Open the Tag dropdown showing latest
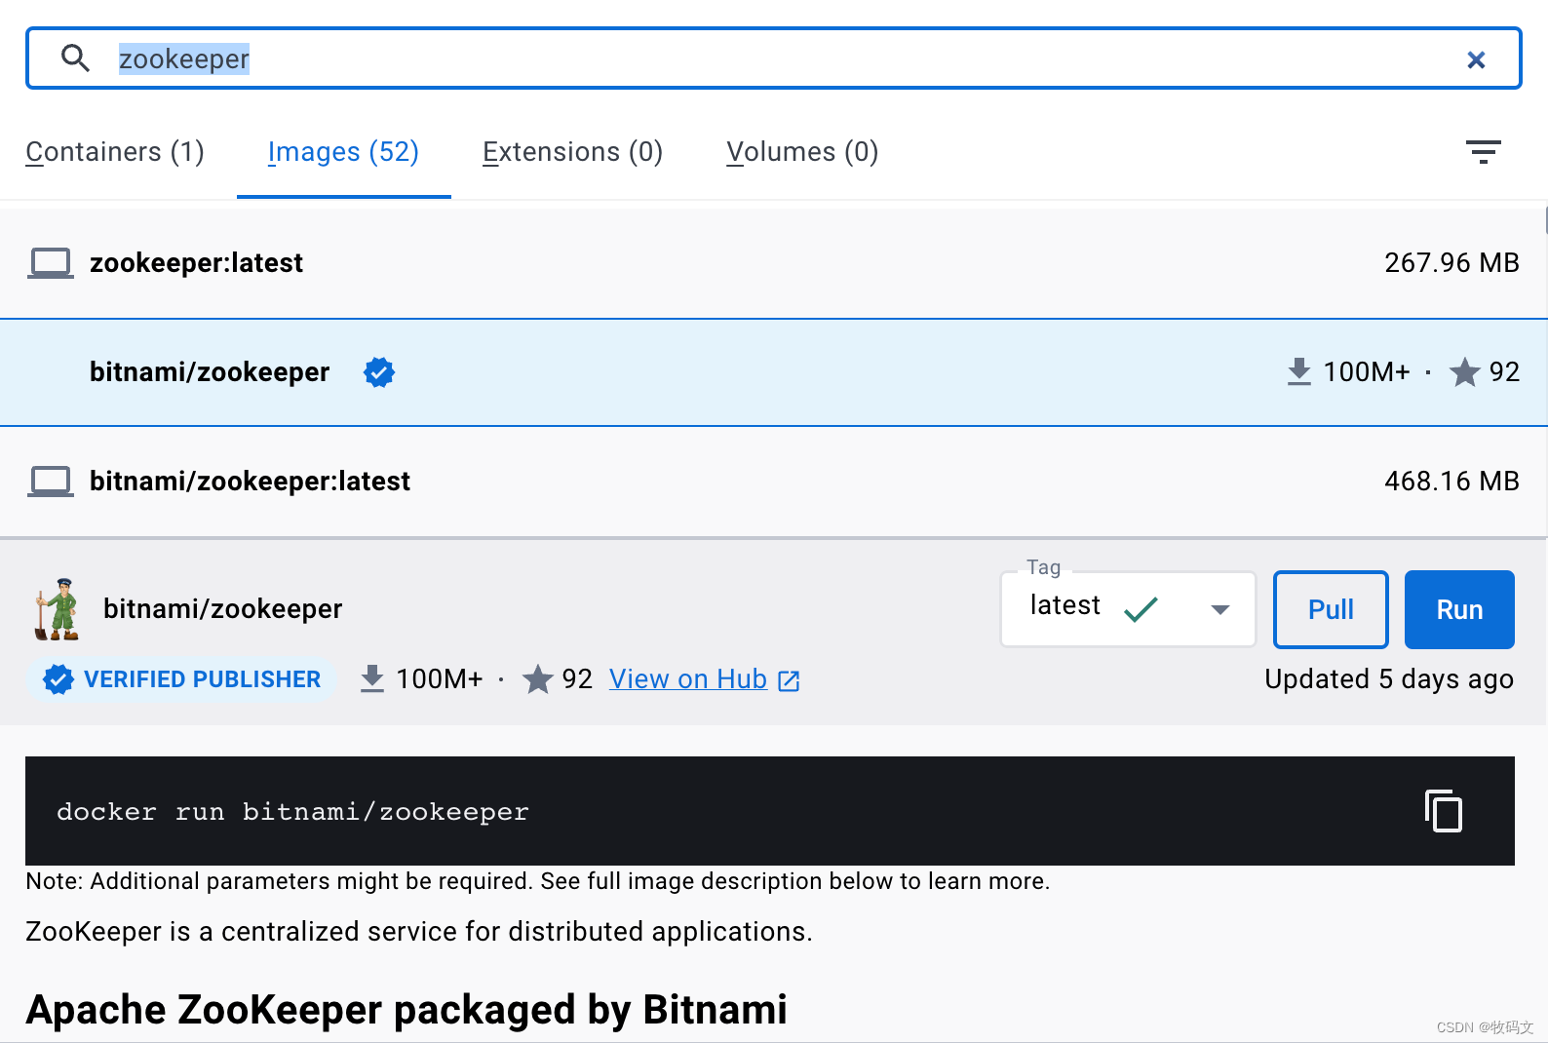The height and width of the screenshot is (1043, 1548). (1128, 609)
